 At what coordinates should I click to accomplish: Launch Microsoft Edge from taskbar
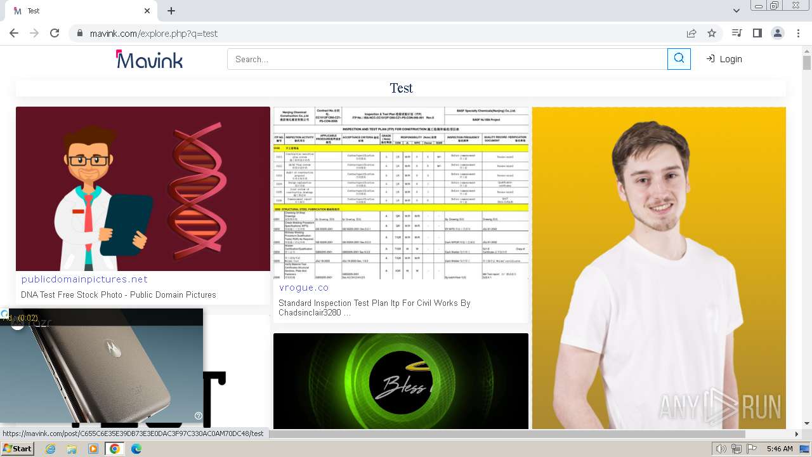point(136,449)
